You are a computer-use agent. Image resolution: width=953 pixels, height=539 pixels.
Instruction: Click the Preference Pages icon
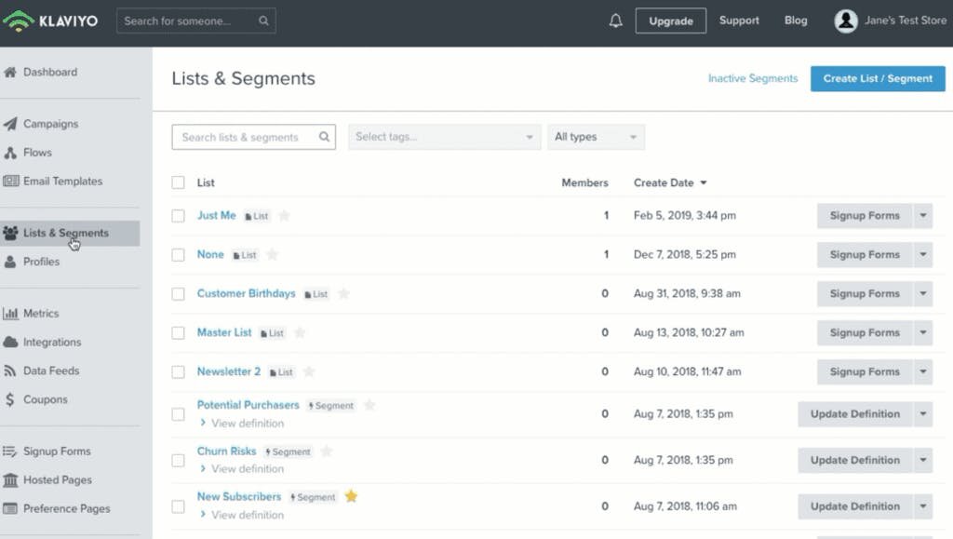coord(10,508)
